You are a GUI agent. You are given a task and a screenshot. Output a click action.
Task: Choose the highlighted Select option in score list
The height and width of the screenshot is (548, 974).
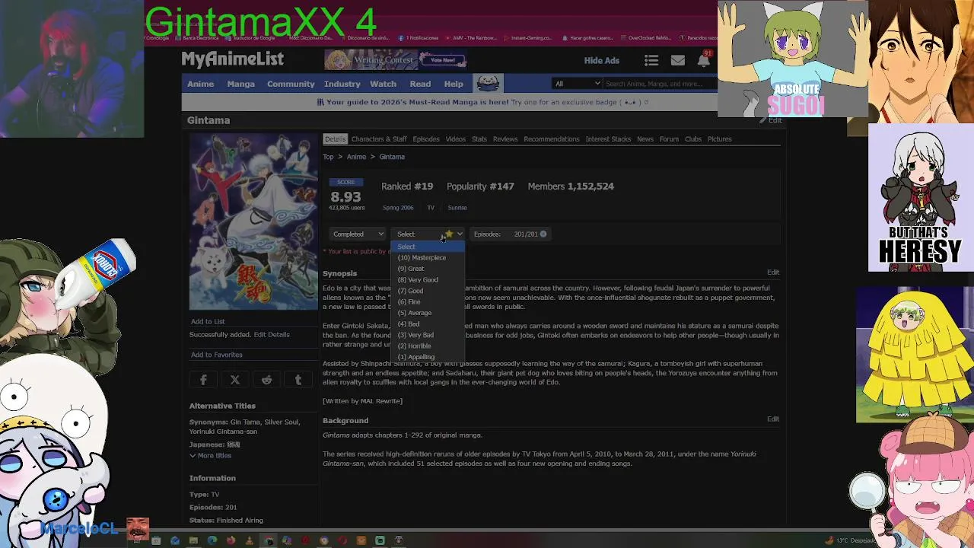(x=428, y=247)
